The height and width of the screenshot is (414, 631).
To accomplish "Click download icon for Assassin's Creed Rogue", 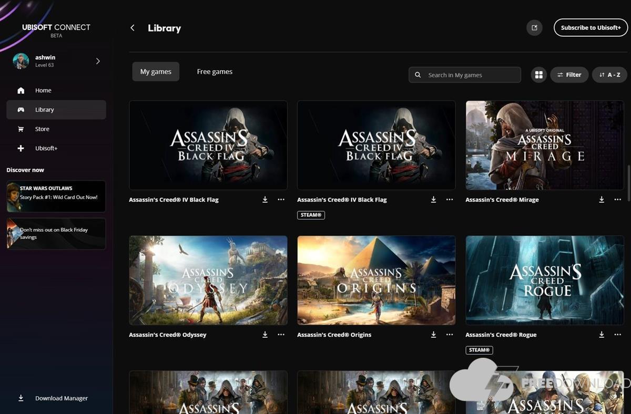I will (x=602, y=335).
